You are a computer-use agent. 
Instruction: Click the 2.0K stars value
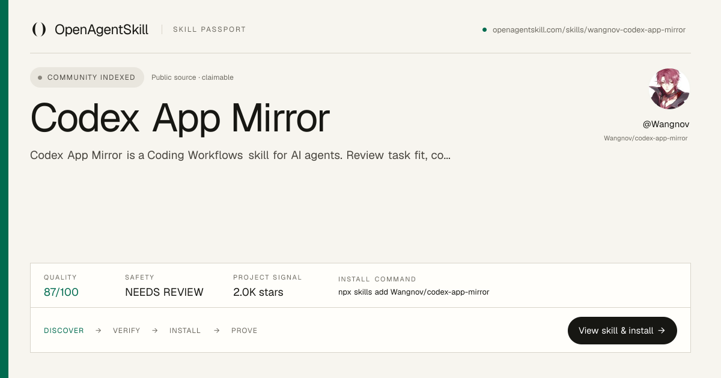258,292
